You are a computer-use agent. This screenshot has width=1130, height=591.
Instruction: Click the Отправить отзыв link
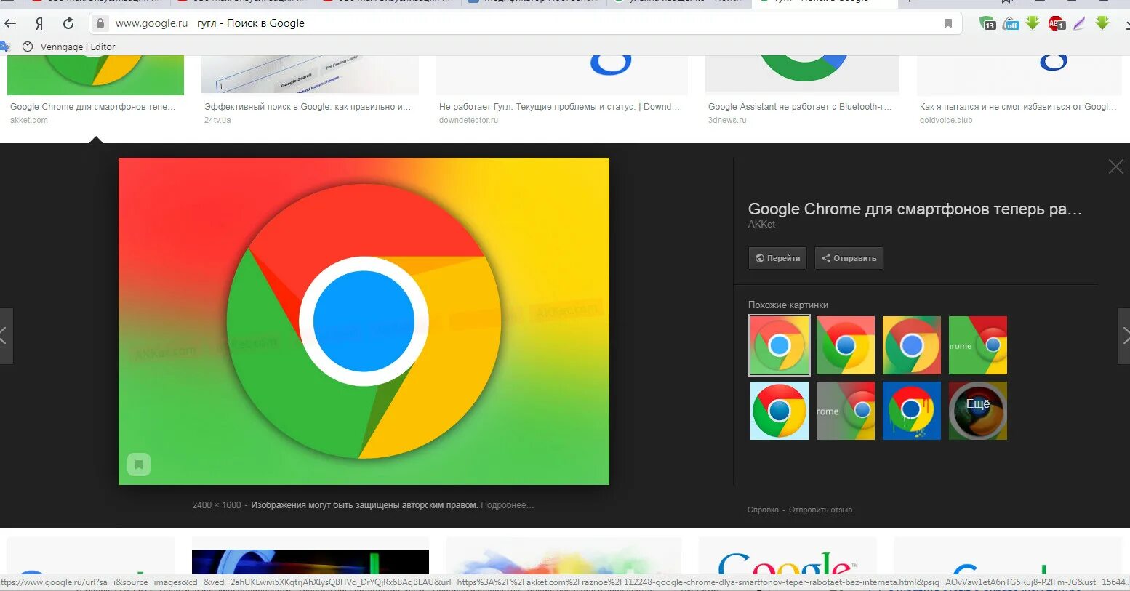click(x=820, y=510)
